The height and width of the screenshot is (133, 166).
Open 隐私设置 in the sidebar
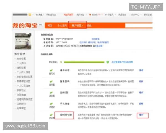pyautogui.click(x=21, y=68)
